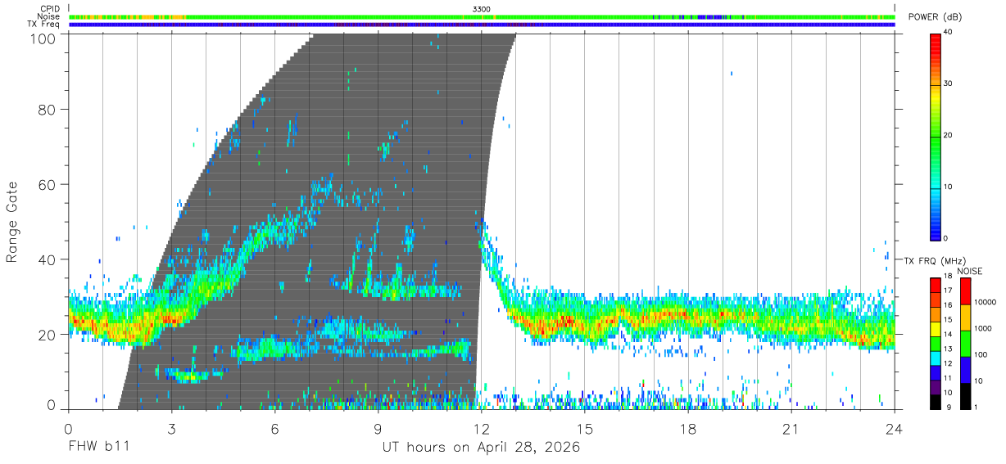Viewport: 1006px width, 464px height.
Task: Click the 20 tick label on Range Gate axis
Action: (48, 335)
